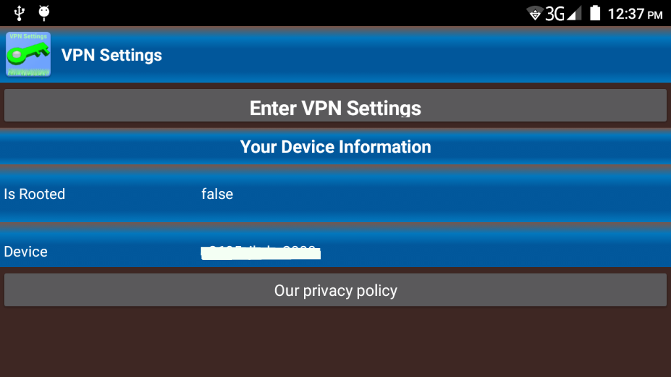671x377 pixels.
Task: Tap the Is Rooted label
Action: click(35, 194)
